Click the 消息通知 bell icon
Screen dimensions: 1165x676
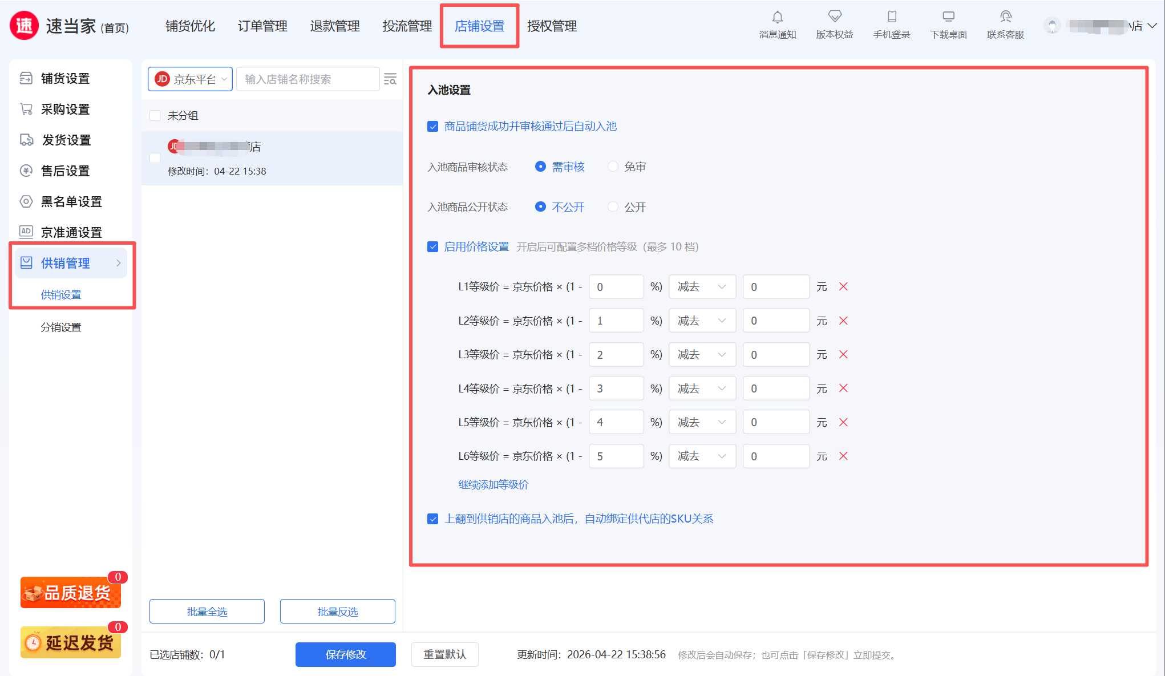coord(777,17)
